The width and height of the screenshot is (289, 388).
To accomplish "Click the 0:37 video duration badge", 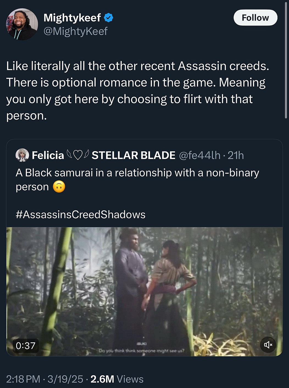I will click(x=26, y=345).
